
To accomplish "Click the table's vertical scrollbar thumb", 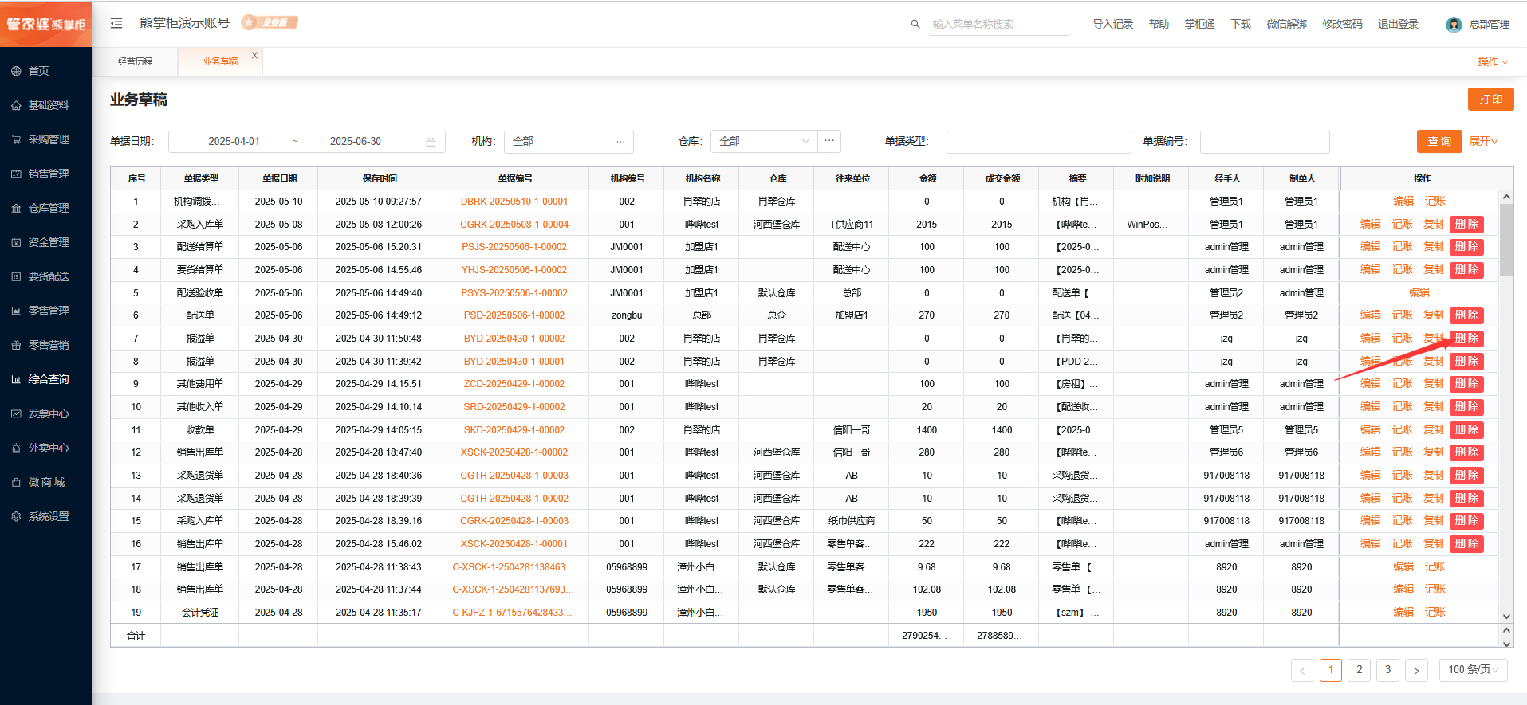I will 1506,239.
